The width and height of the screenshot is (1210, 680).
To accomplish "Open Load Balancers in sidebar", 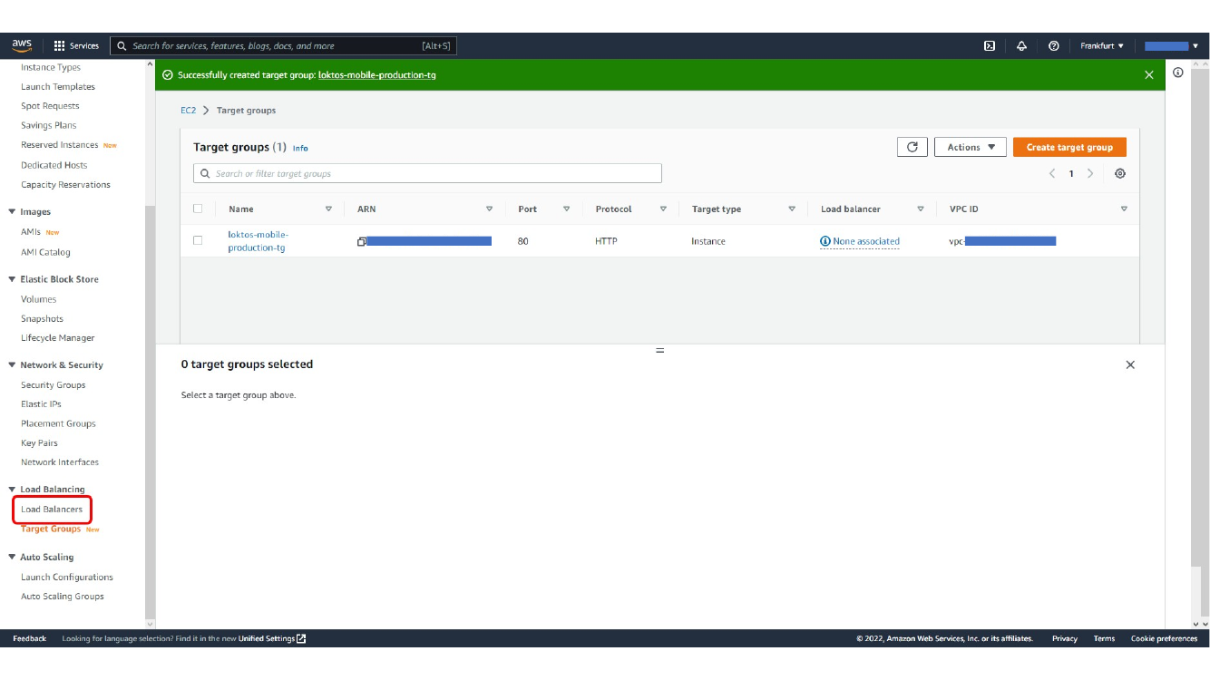I will (x=52, y=510).
